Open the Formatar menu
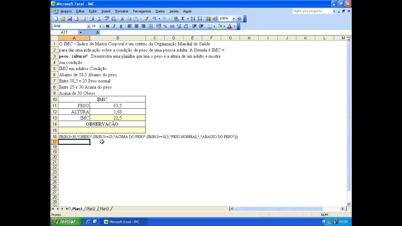402x226 pixels. 122,11
